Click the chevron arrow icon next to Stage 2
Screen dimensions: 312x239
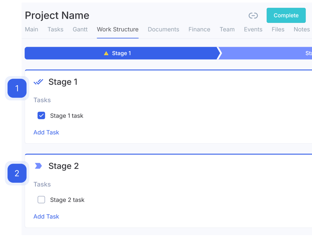(38, 166)
